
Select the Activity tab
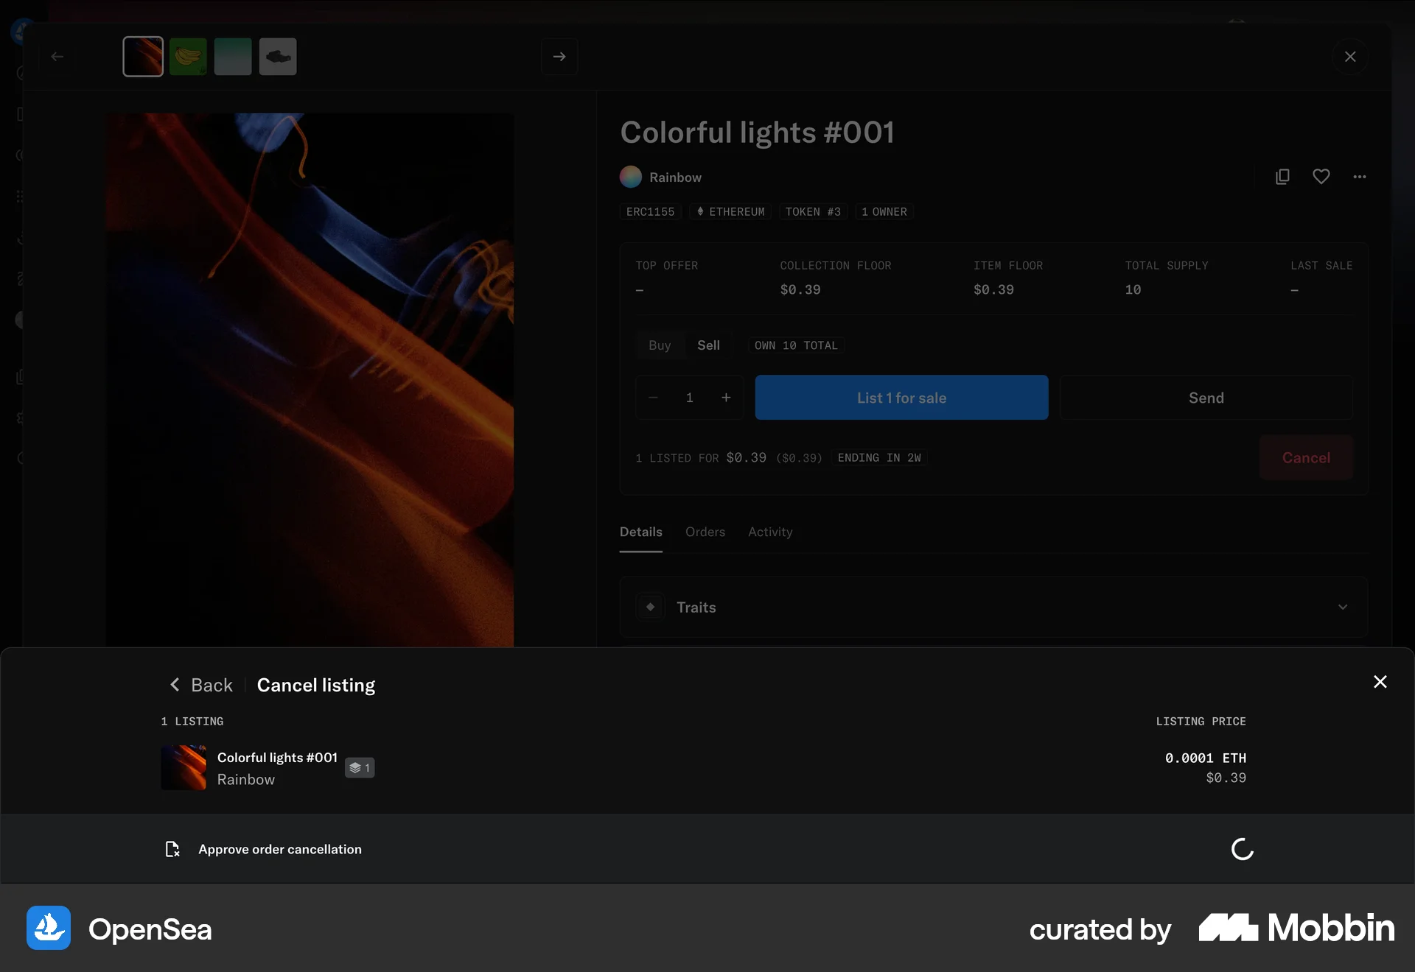770,532
